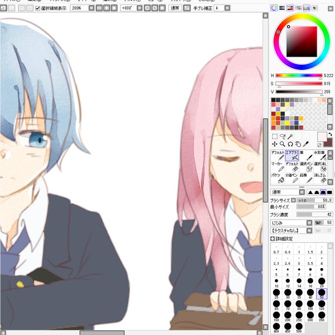Viewport: 335px width, 335px height.
Task: Select the 選択ペン selection pen tool
Action: [306, 167]
